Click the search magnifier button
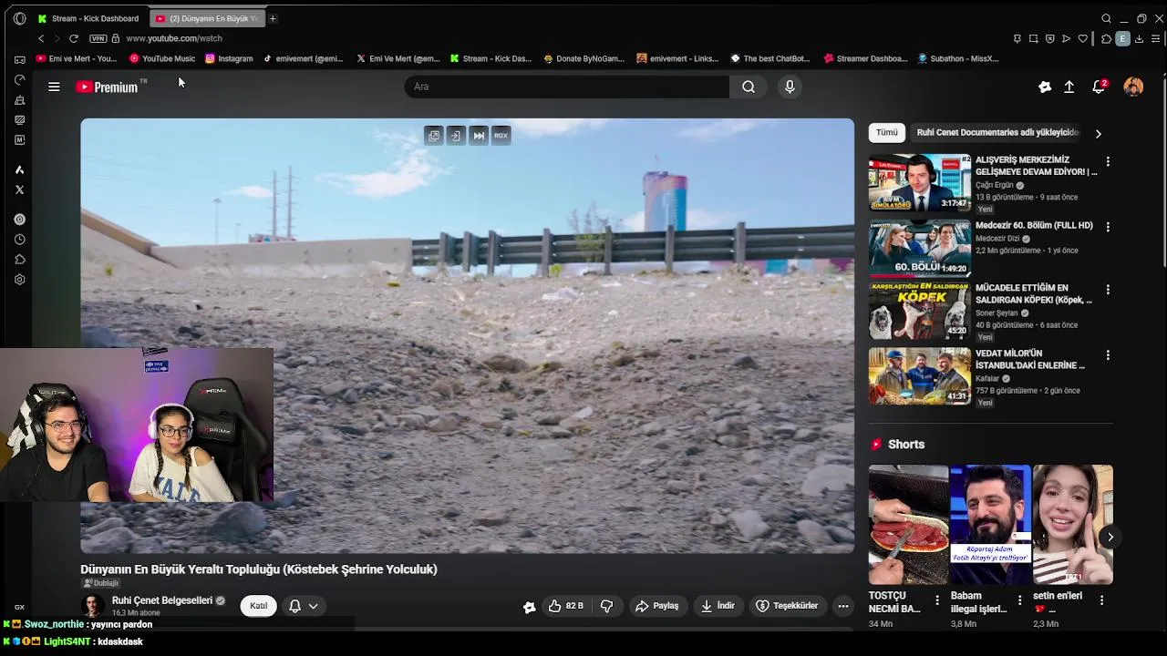Image resolution: width=1167 pixels, height=656 pixels. 749,87
